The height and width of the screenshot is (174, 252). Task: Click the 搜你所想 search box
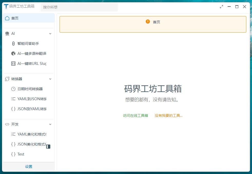point(79,7)
